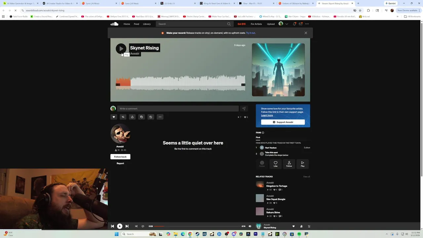Open a new Chrome tab
423x238 pixels.
tap(358, 3)
